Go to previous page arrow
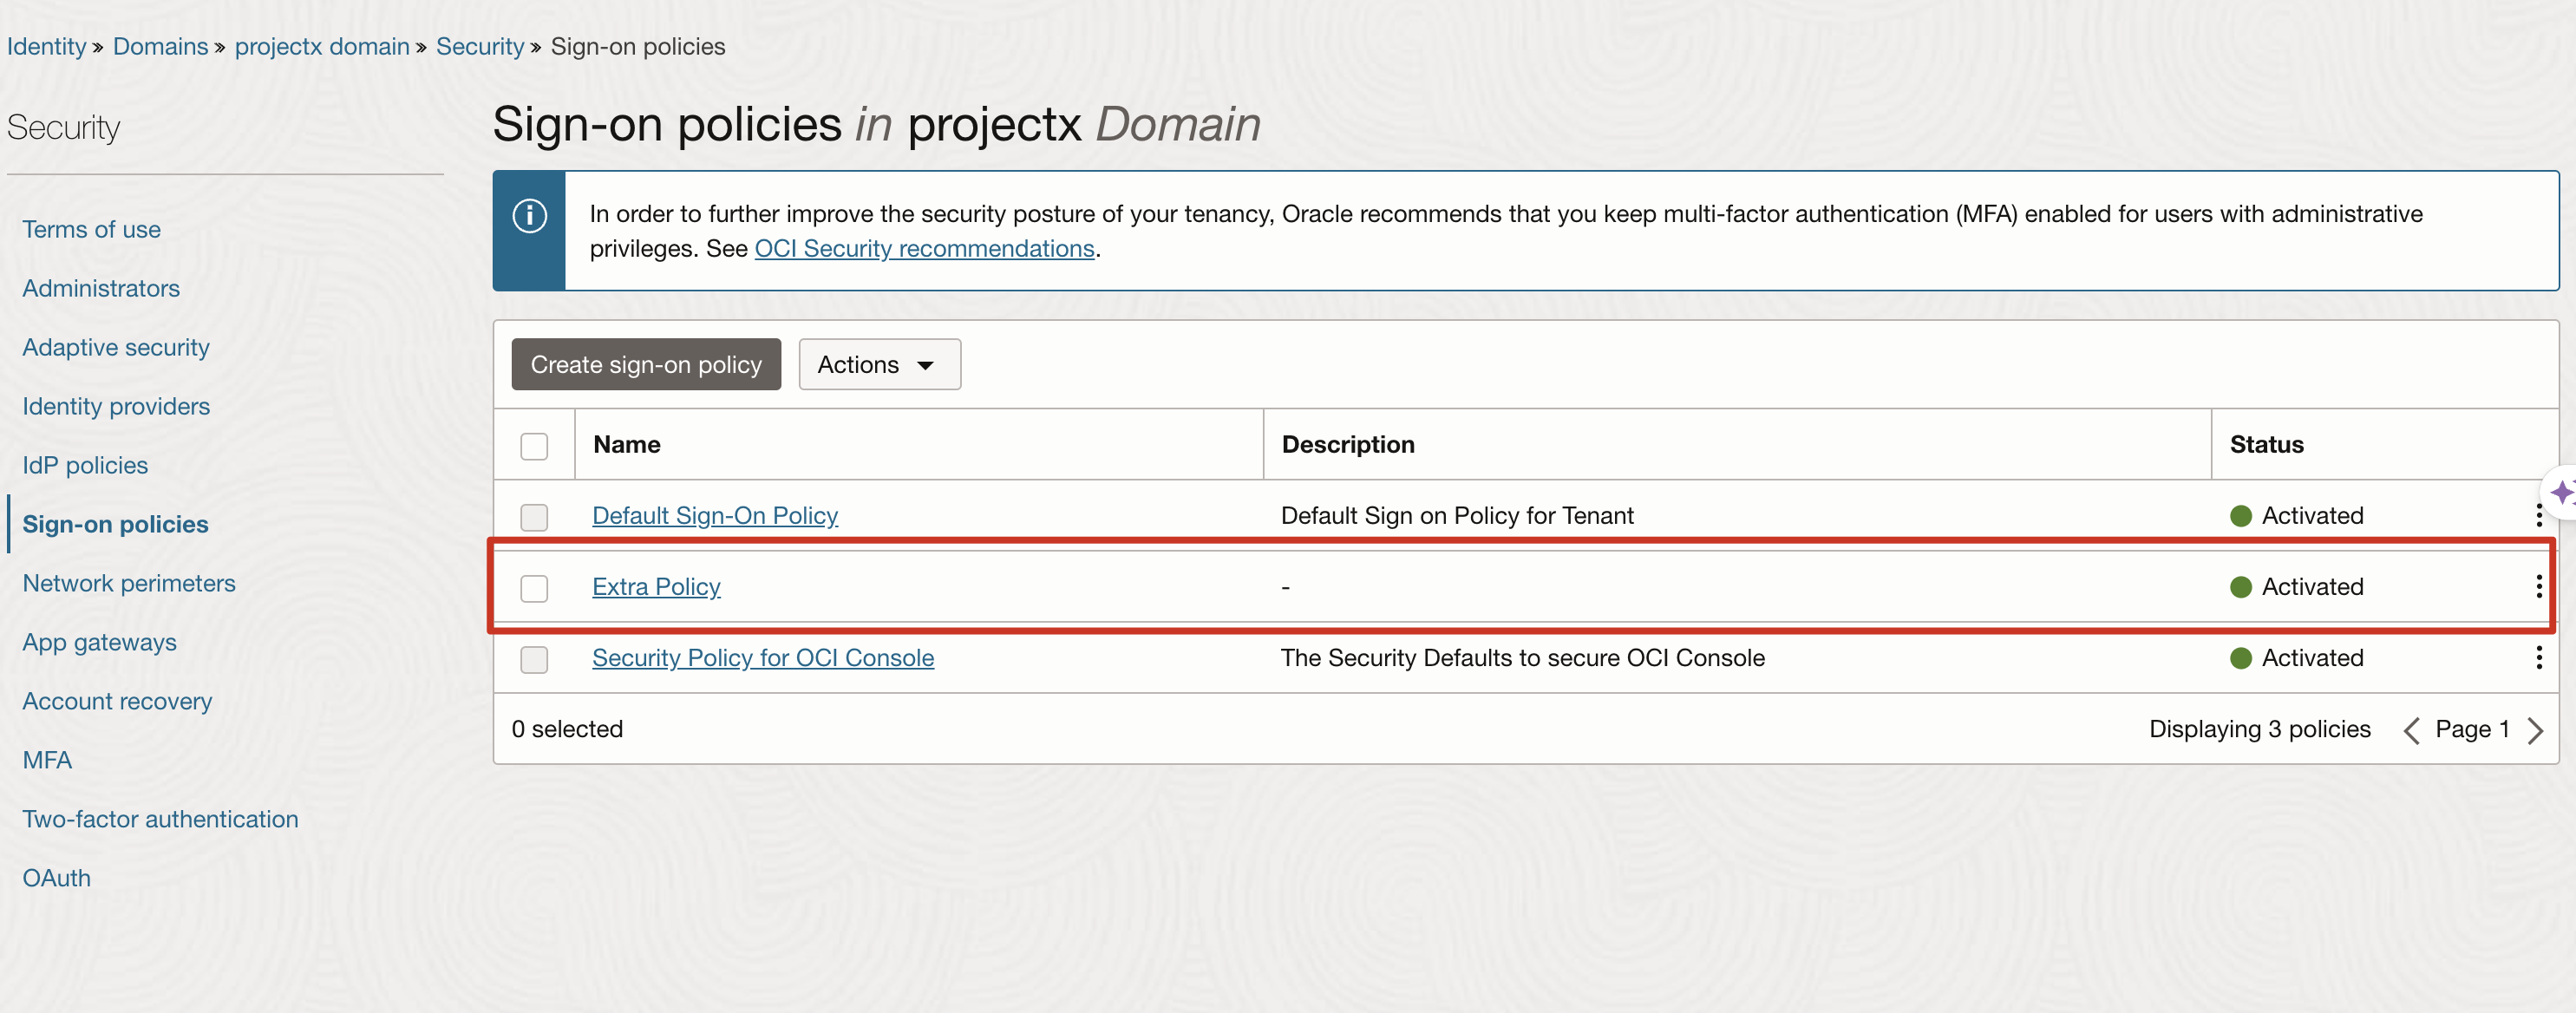Image resolution: width=2576 pixels, height=1013 pixels. coord(2411,730)
